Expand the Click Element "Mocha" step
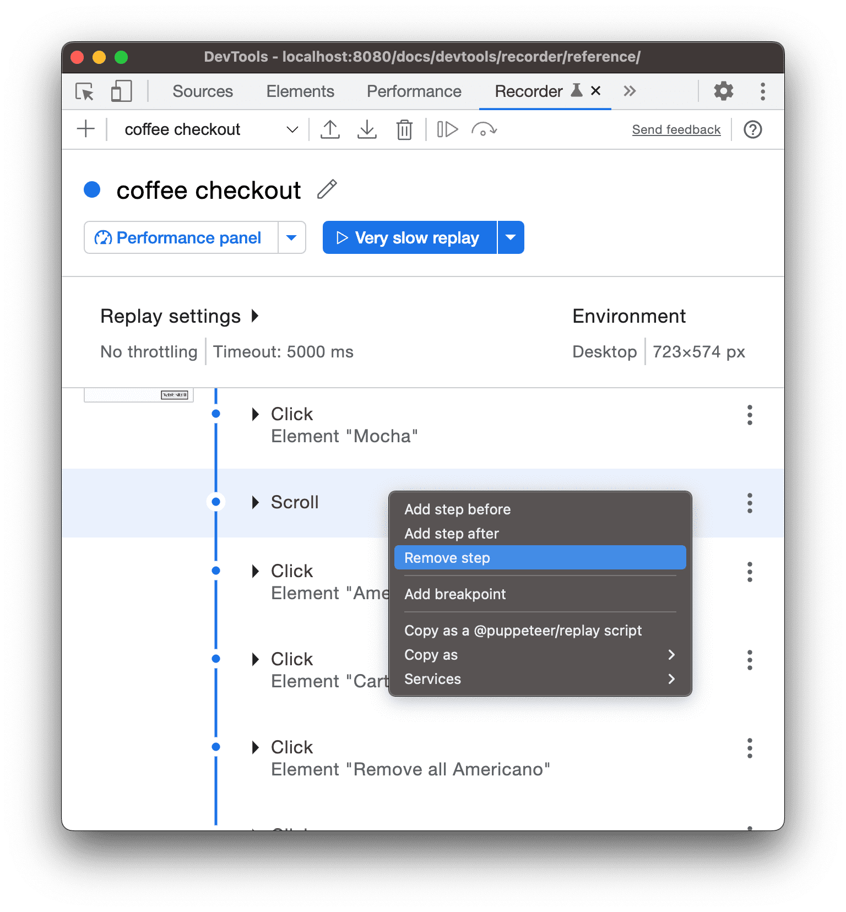The height and width of the screenshot is (912, 846). point(256,414)
